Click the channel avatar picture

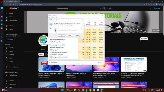click(44, 41)
